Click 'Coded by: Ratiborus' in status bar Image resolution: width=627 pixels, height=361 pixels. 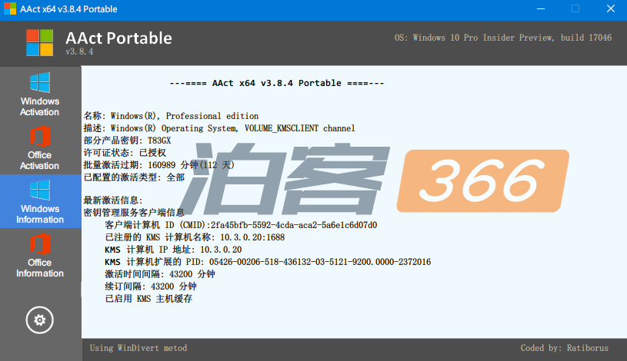(x=564, y=348)
